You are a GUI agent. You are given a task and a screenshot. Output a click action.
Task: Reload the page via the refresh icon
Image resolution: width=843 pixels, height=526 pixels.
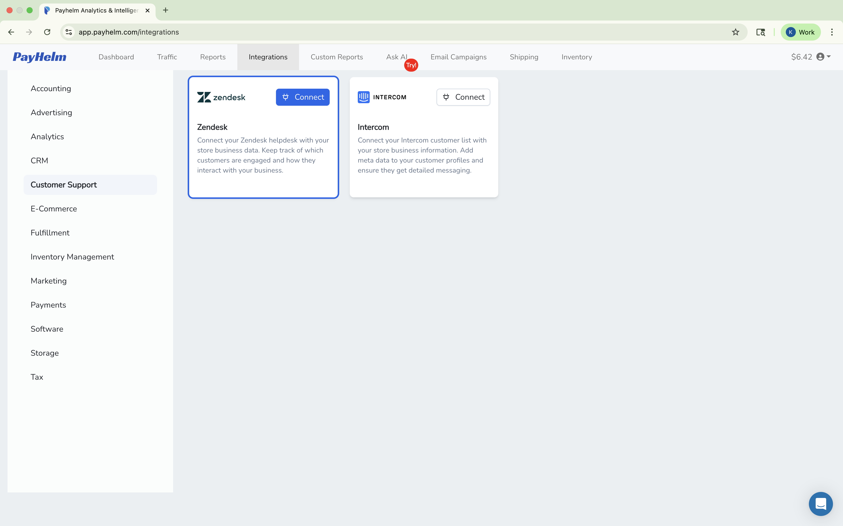pos(47,32)
